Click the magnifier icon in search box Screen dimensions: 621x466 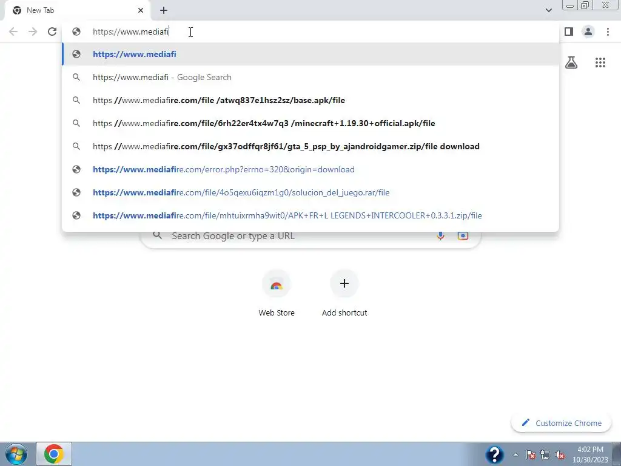[158, 235]
